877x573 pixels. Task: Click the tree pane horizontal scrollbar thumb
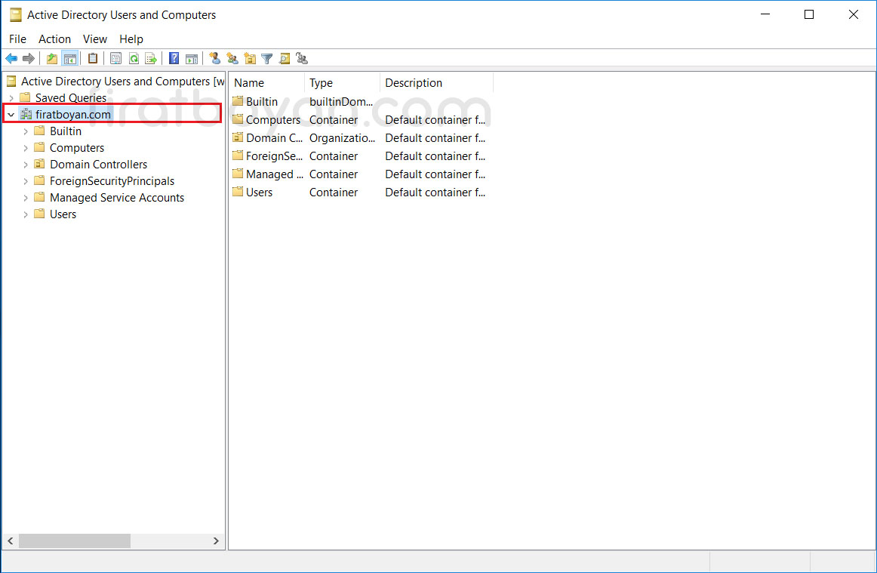click(75, 541)
